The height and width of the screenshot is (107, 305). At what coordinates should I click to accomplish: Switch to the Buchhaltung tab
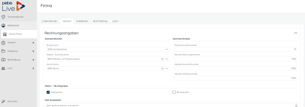pos(100,21)
